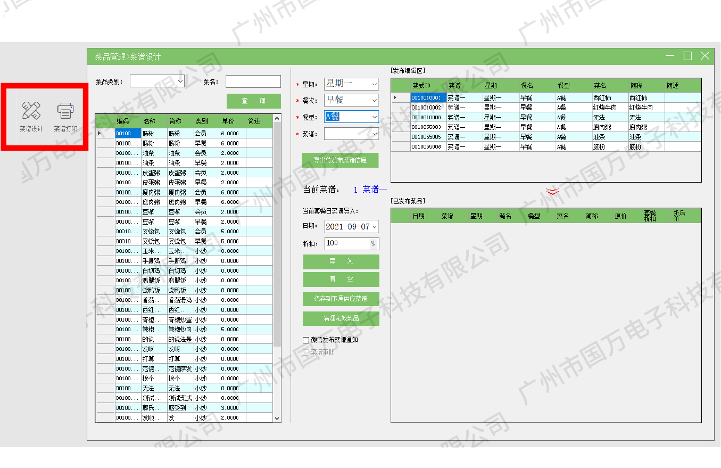This screenshot has height=468, width=721.
Task: Click the 菜式ID column header
Action: (421, 85)
